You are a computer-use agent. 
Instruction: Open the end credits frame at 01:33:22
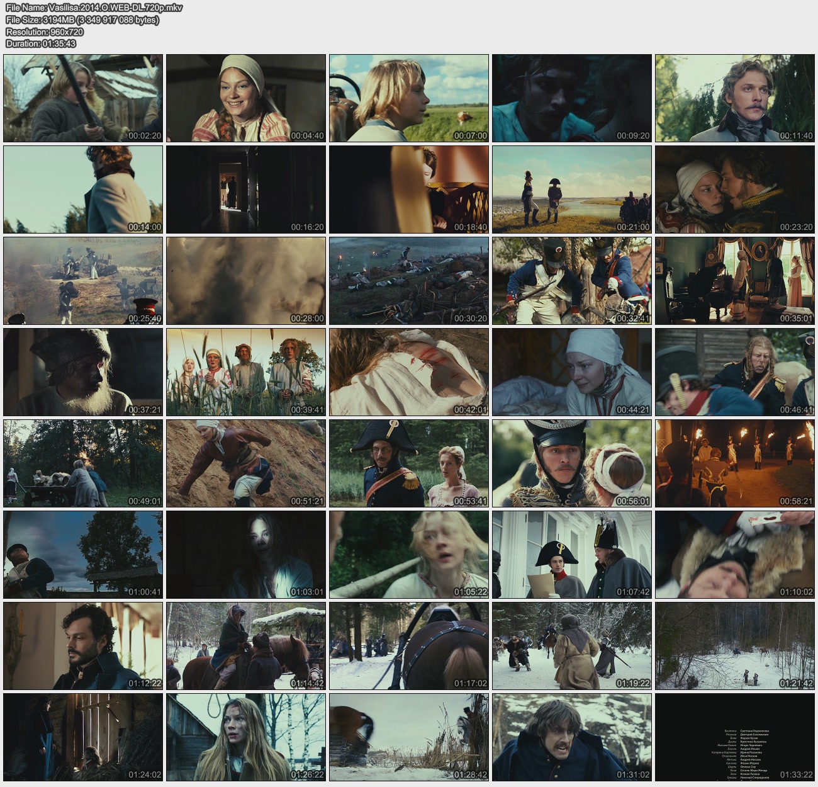(x=735, y=737)
